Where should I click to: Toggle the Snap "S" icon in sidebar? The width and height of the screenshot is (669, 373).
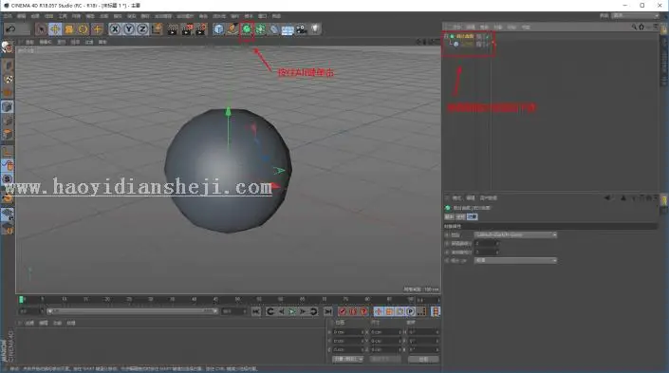[8, 179]
